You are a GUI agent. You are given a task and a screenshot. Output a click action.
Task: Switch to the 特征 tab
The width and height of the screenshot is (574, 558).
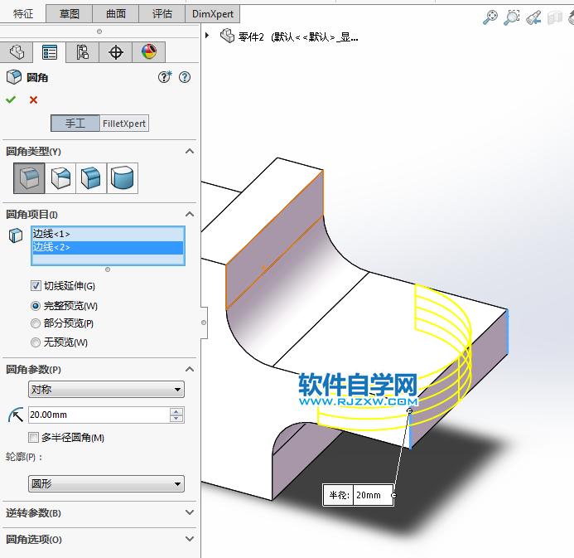(23, 14)
